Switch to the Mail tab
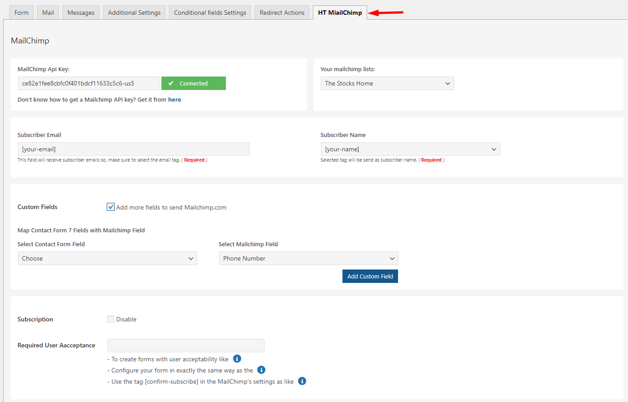 pos(48,13)
